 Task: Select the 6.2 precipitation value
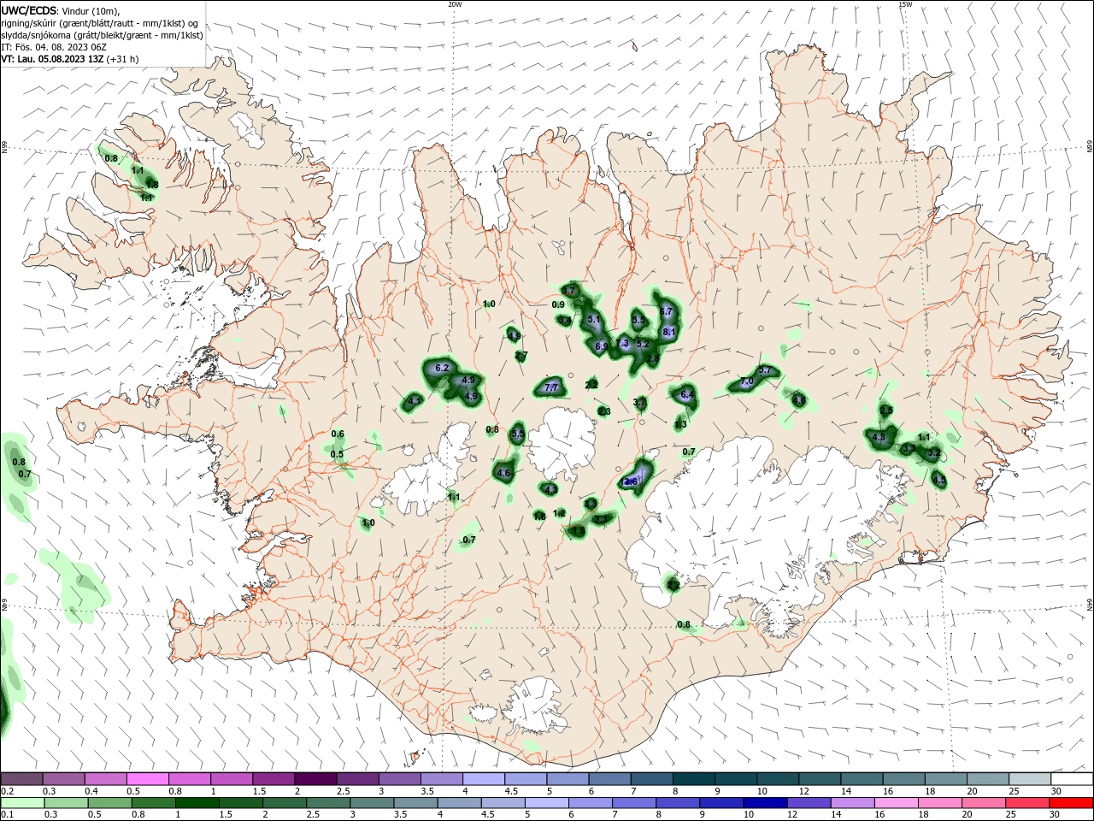point(442,368)
